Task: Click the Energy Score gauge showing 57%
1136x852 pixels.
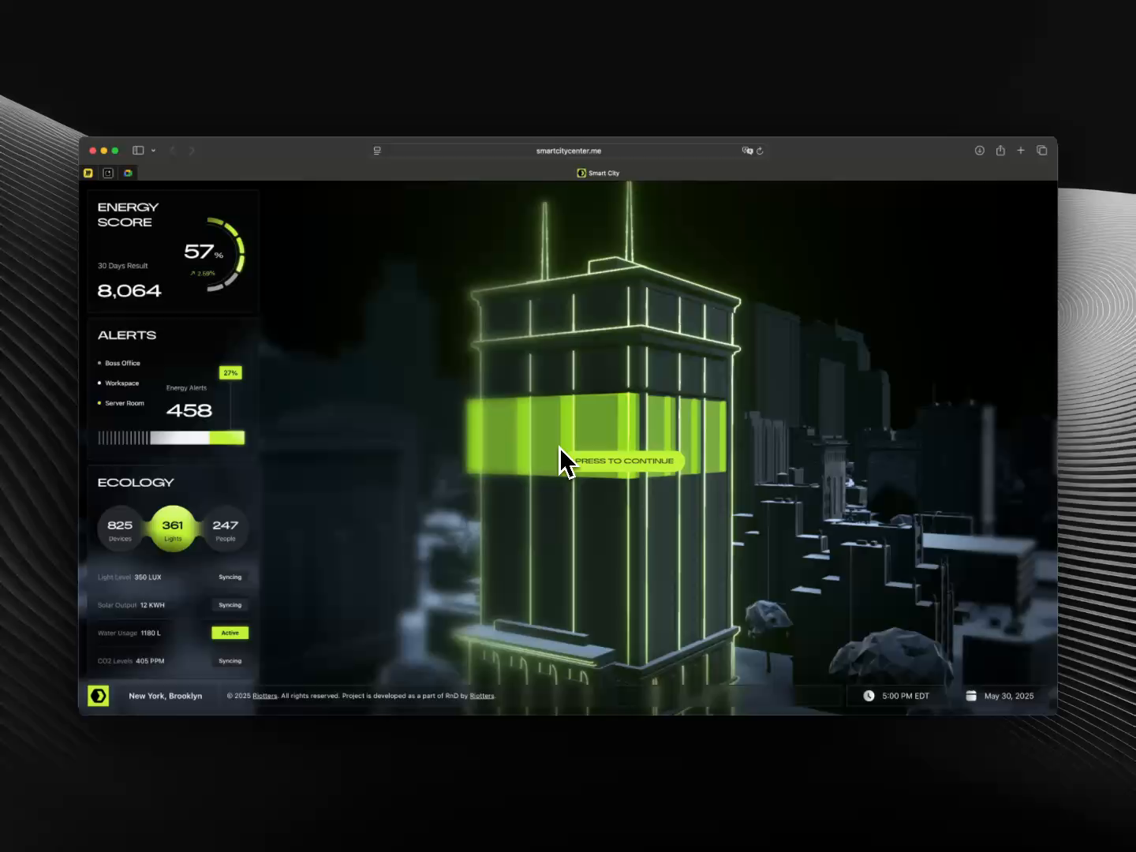Action: (219, 252)
